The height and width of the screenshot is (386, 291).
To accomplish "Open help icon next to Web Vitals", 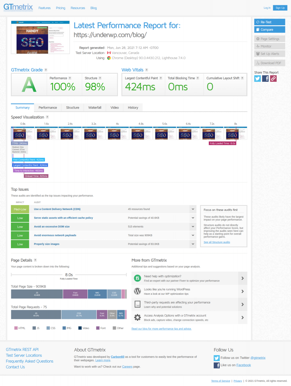I will [147, 70].
